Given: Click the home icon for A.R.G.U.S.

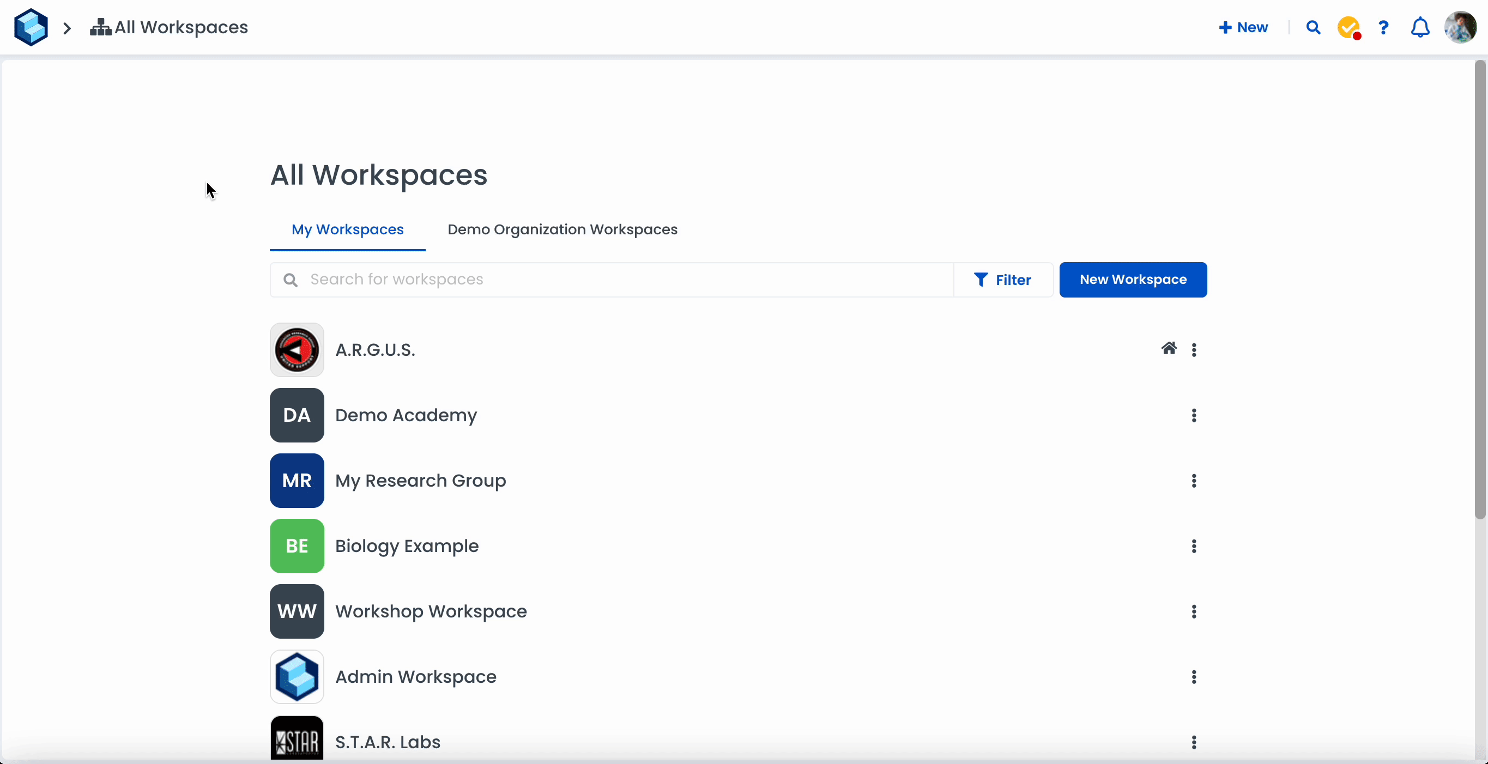Looking at the screenshot, I should 1169,349.
